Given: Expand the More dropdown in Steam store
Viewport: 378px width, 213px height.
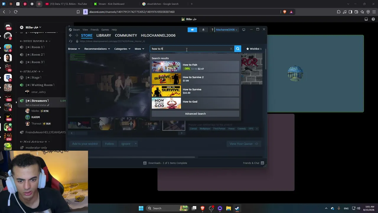Looking at the screenshot, I should pos(139,49).
